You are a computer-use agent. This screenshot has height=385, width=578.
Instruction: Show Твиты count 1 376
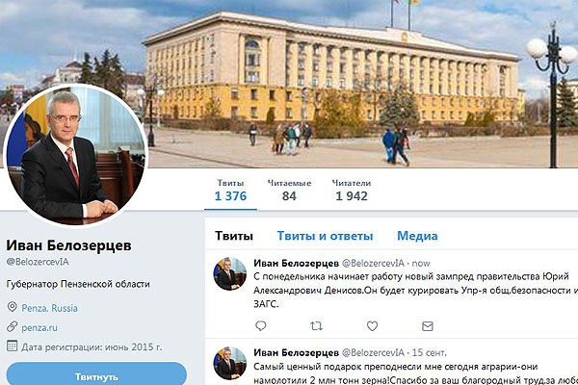point(230,191)
